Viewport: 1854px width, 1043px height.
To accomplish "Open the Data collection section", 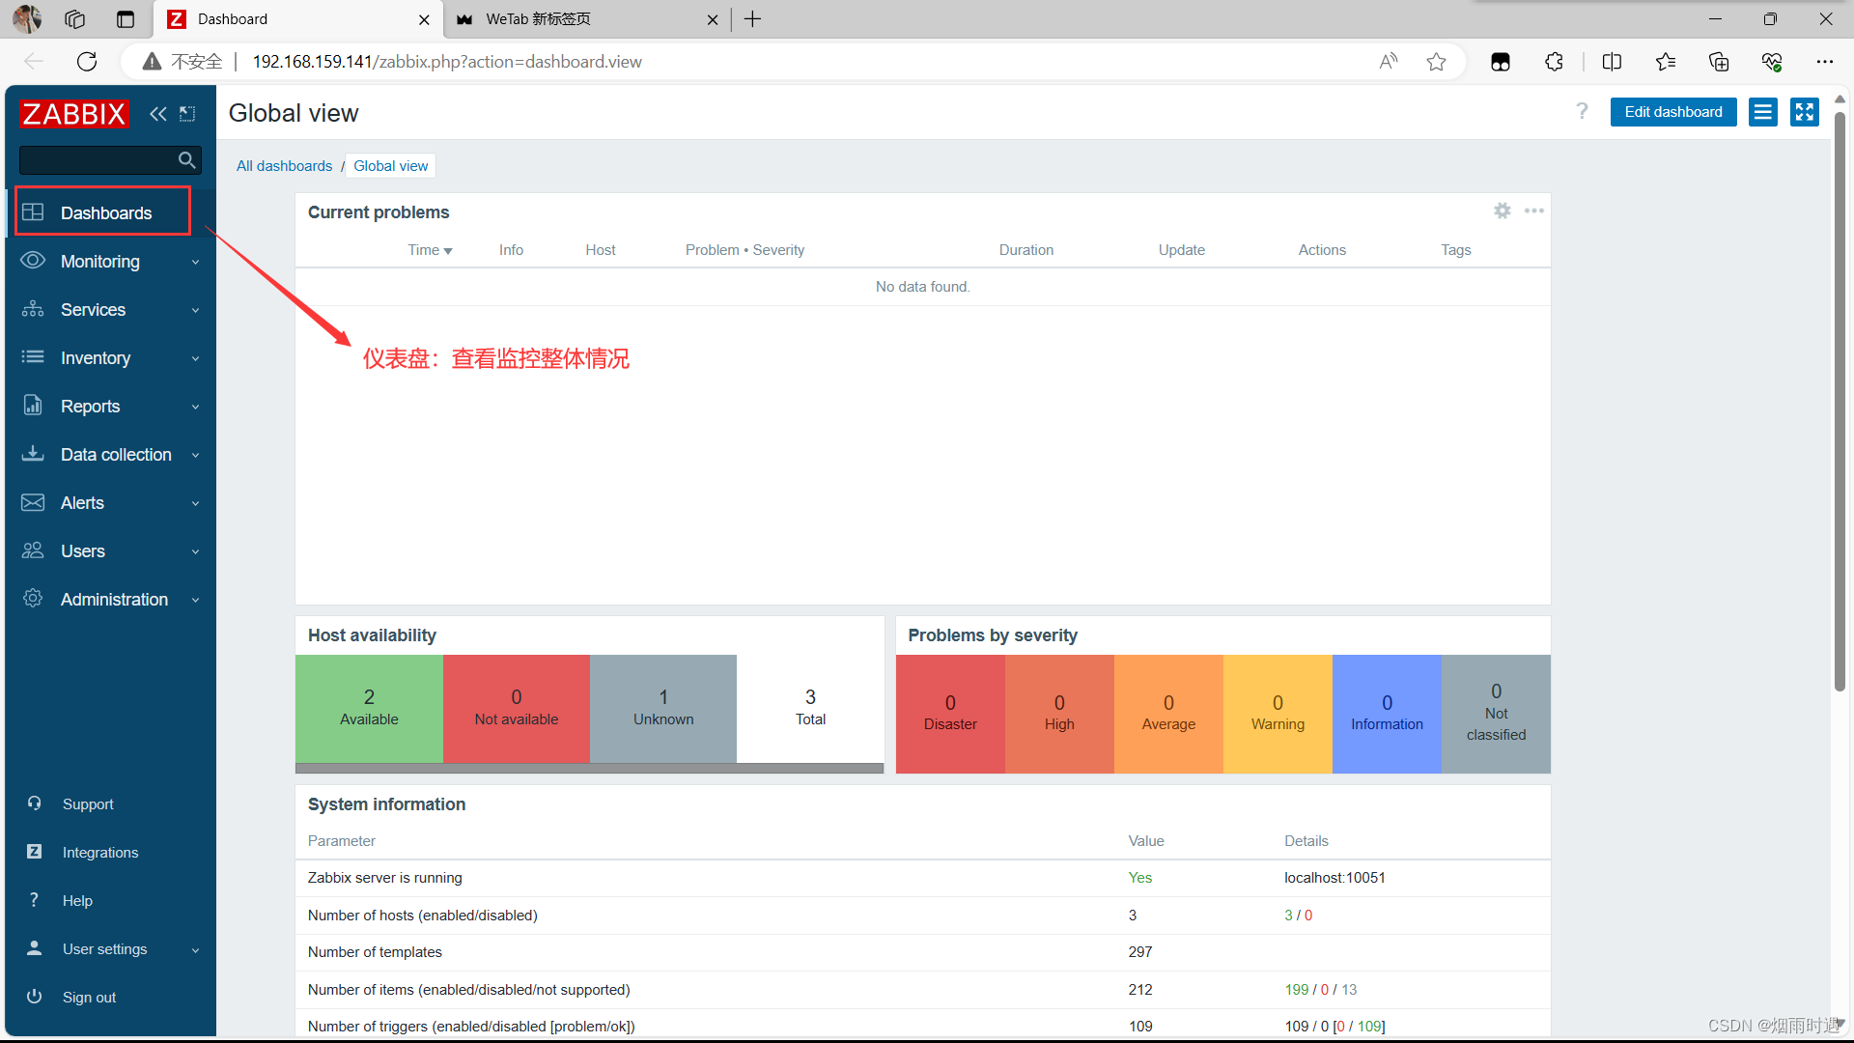I will pyautogui.click(x=116, y=454).
